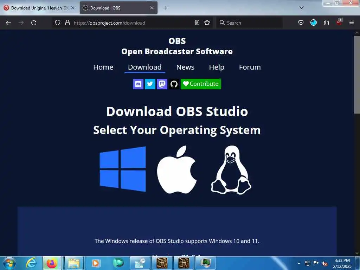
Task: Open the News nav link
Action: pos(185,67)
